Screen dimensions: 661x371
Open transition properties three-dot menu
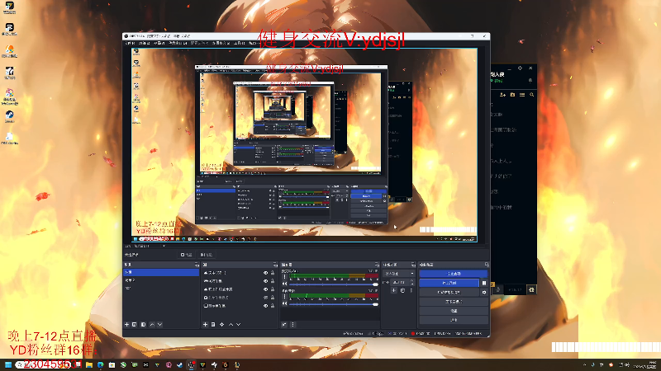411,290
